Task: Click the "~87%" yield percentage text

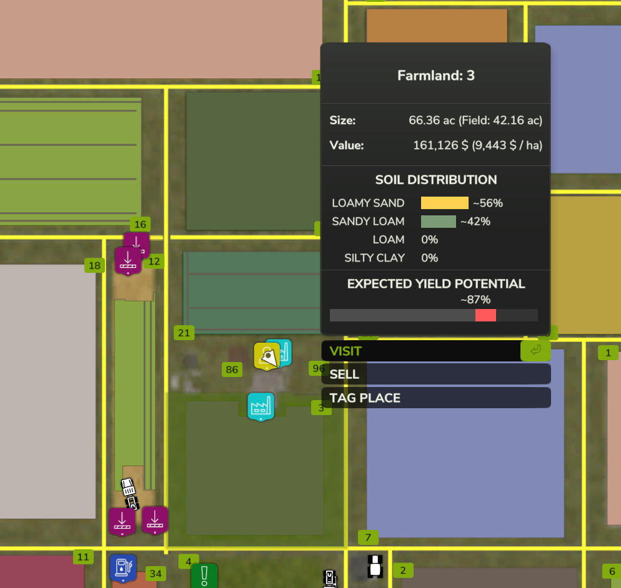Action: click(475, 300)
